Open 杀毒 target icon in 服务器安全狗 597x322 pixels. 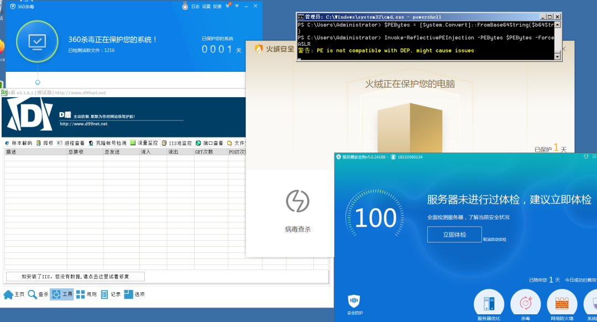526,304
